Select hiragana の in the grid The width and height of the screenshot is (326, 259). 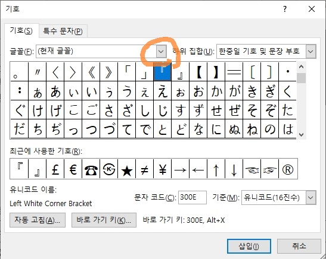coord(269,129)
